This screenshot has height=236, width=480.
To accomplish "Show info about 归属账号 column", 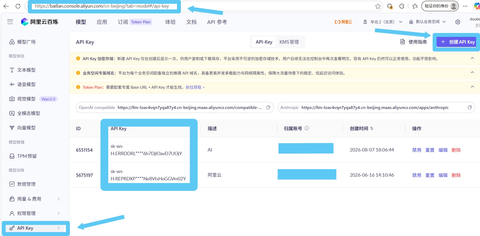I will tap(307, 128).
